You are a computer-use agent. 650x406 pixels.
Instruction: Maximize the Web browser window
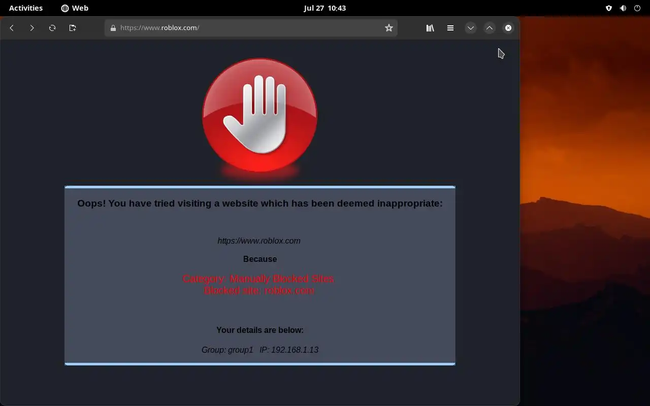pos(490,28)
